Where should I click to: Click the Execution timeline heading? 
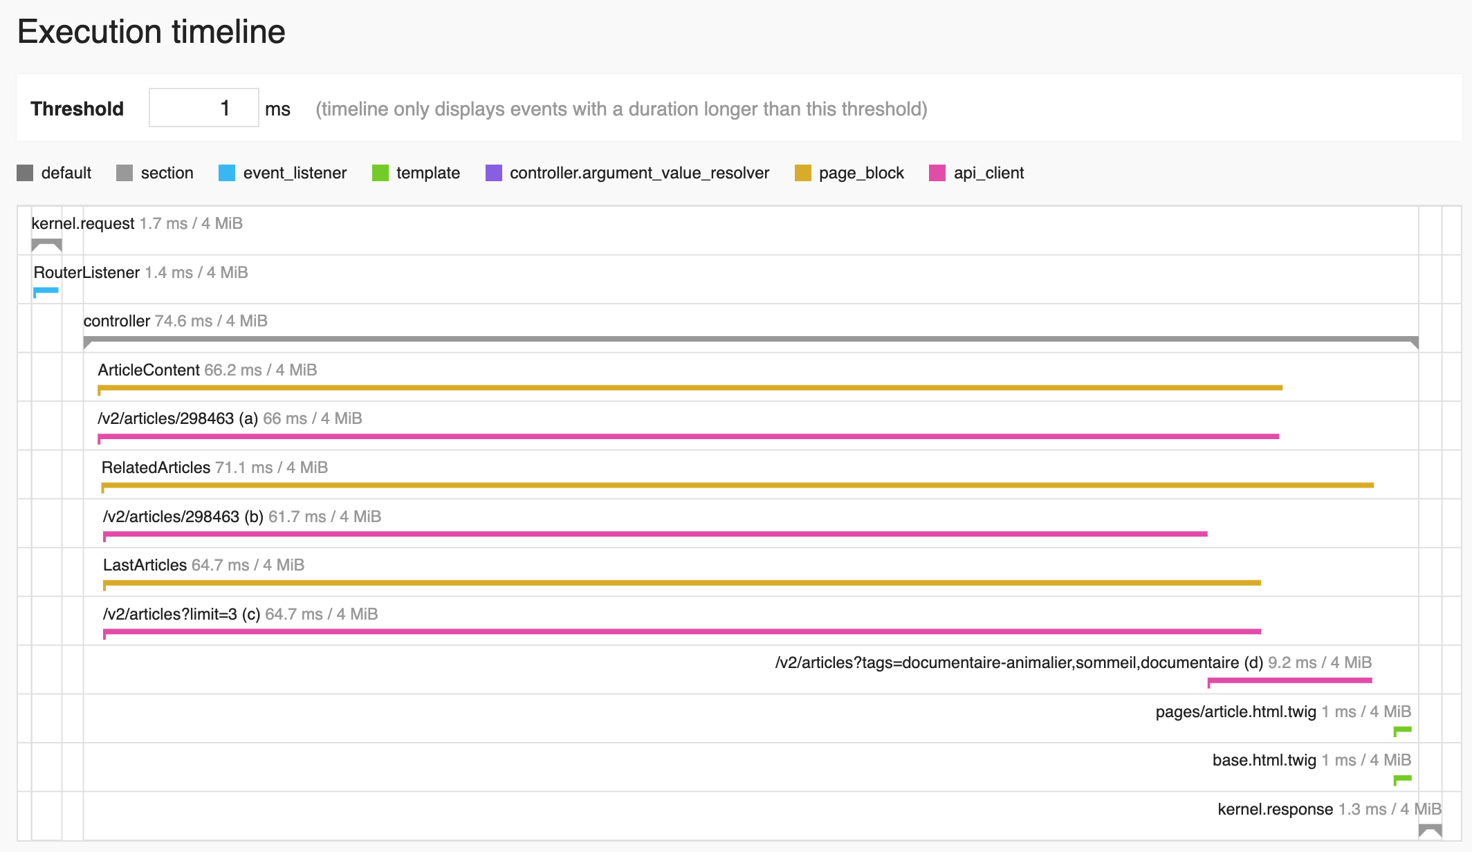pos(151,32)
